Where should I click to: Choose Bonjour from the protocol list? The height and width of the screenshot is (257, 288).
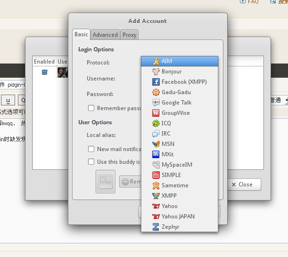pyautogui.click(x=180, y=72)
